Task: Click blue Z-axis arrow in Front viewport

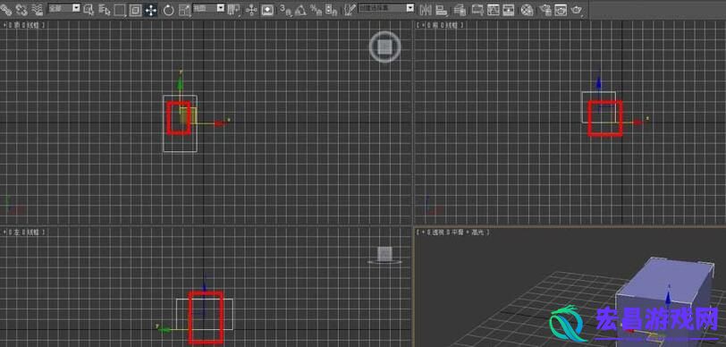Action: point(599,83)
